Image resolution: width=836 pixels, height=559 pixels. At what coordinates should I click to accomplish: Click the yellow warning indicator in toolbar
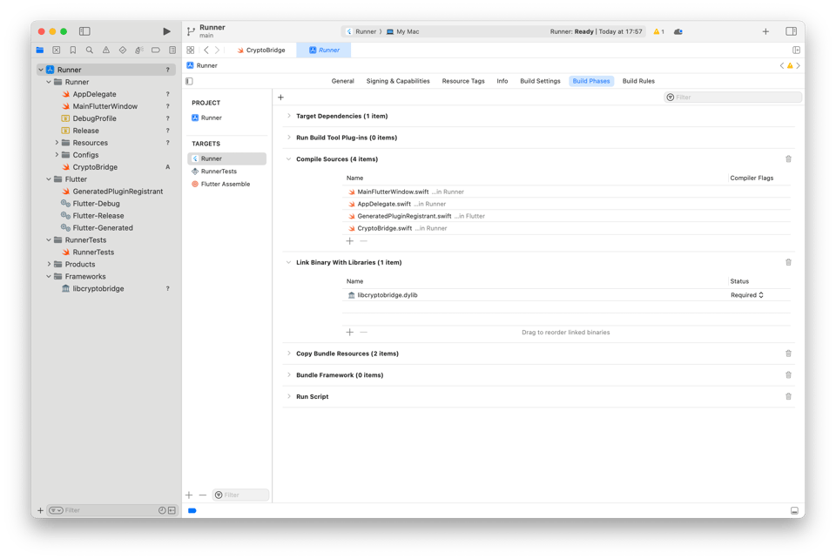(658, 31)
